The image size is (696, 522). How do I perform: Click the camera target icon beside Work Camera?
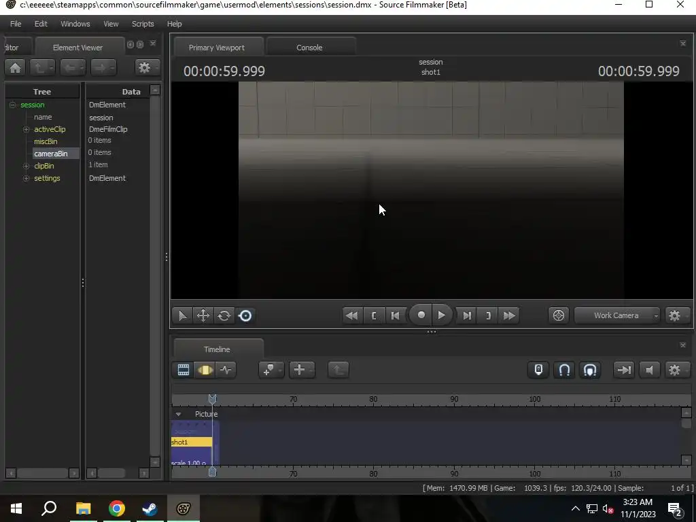click(559, 315)
